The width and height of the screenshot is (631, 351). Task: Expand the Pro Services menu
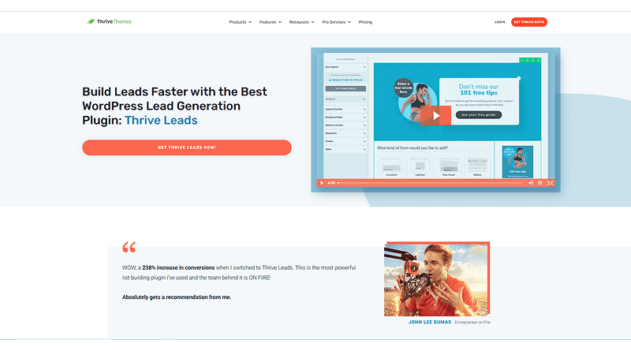(337, 22)
